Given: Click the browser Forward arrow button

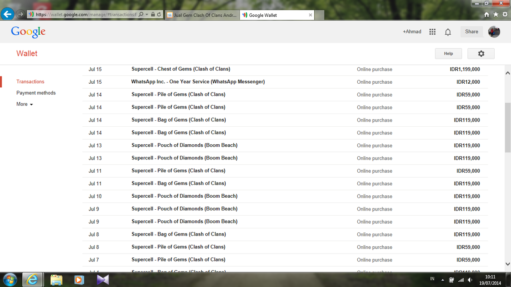Looking at the screenshot, I should pyautogui.click(x=21, y=14).
